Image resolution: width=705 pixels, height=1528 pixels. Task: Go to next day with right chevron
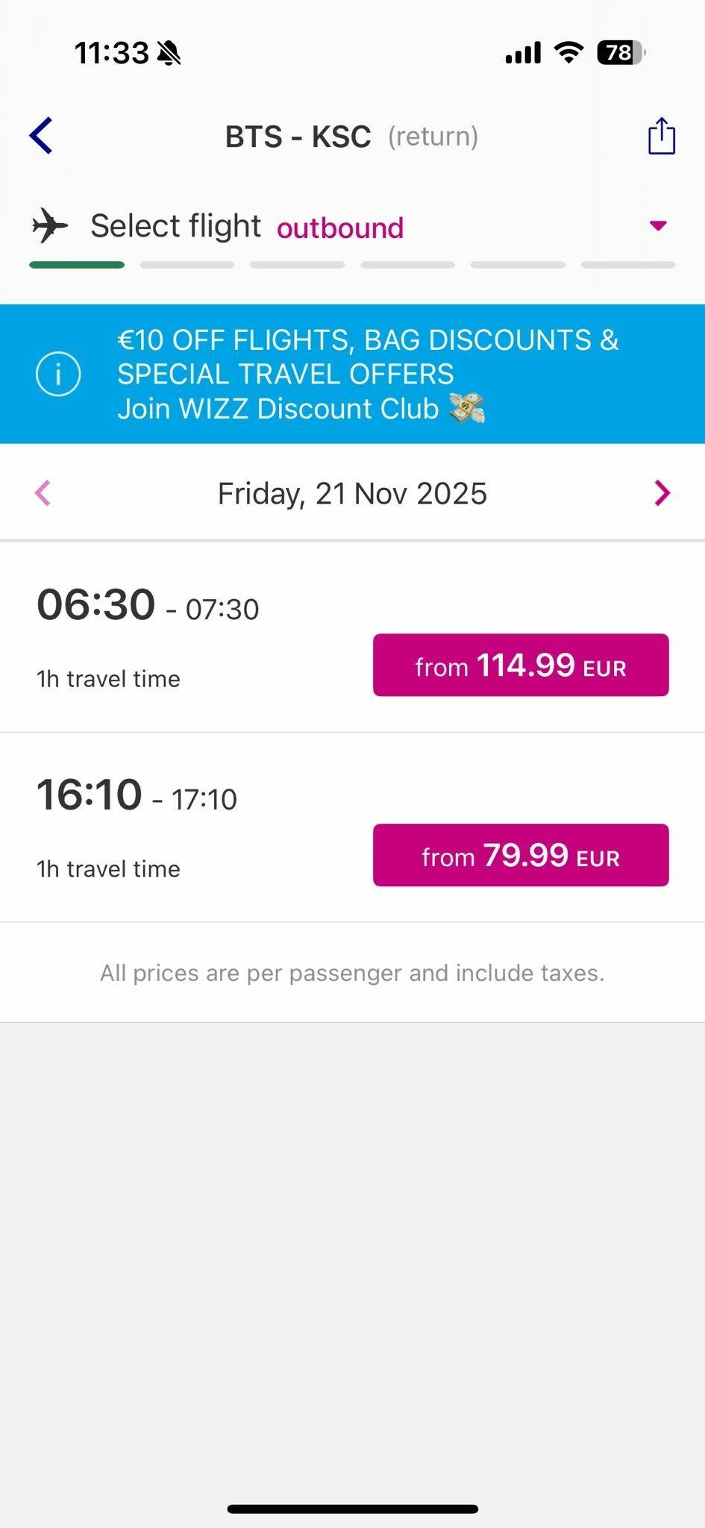coord(662,493)
